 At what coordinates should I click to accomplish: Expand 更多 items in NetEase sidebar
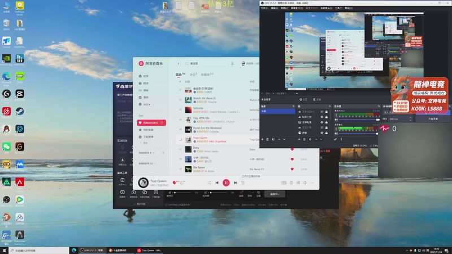144,143
